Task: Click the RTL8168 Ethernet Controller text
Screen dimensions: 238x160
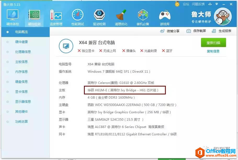Action: [x=132, y=134]
